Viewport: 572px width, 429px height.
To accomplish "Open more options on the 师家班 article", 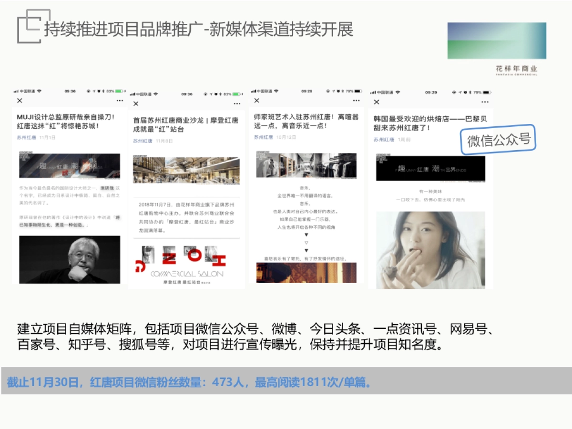I will point(356,101).
